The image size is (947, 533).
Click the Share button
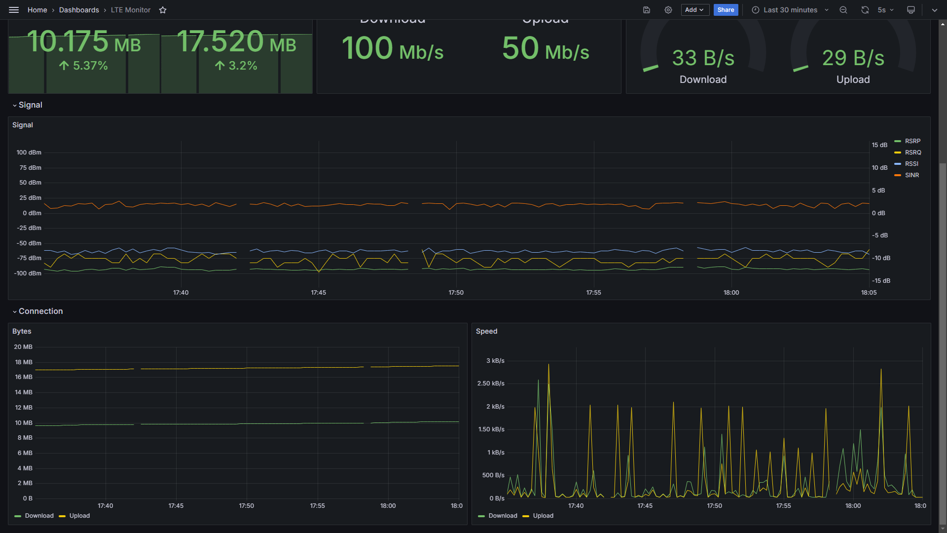(726, 10)
